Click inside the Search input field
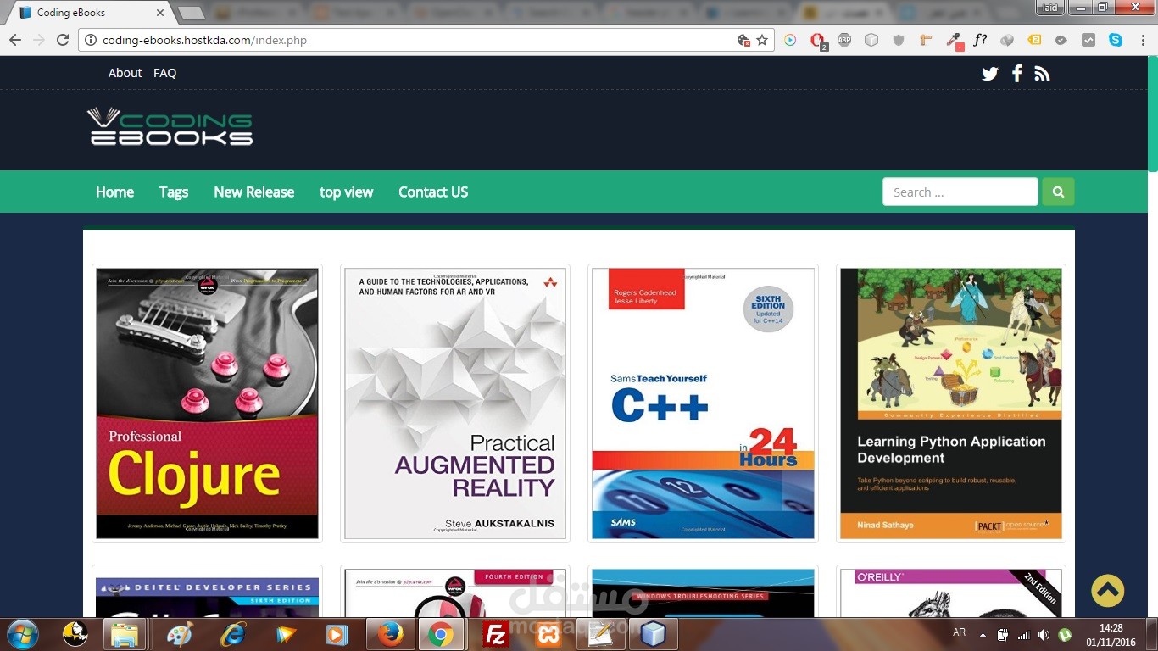 pos(960,192)
